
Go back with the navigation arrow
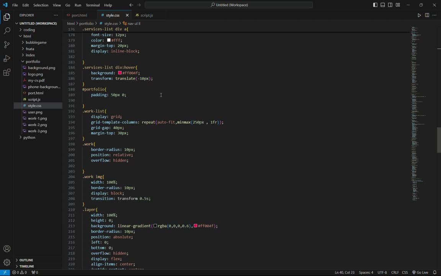131,5
